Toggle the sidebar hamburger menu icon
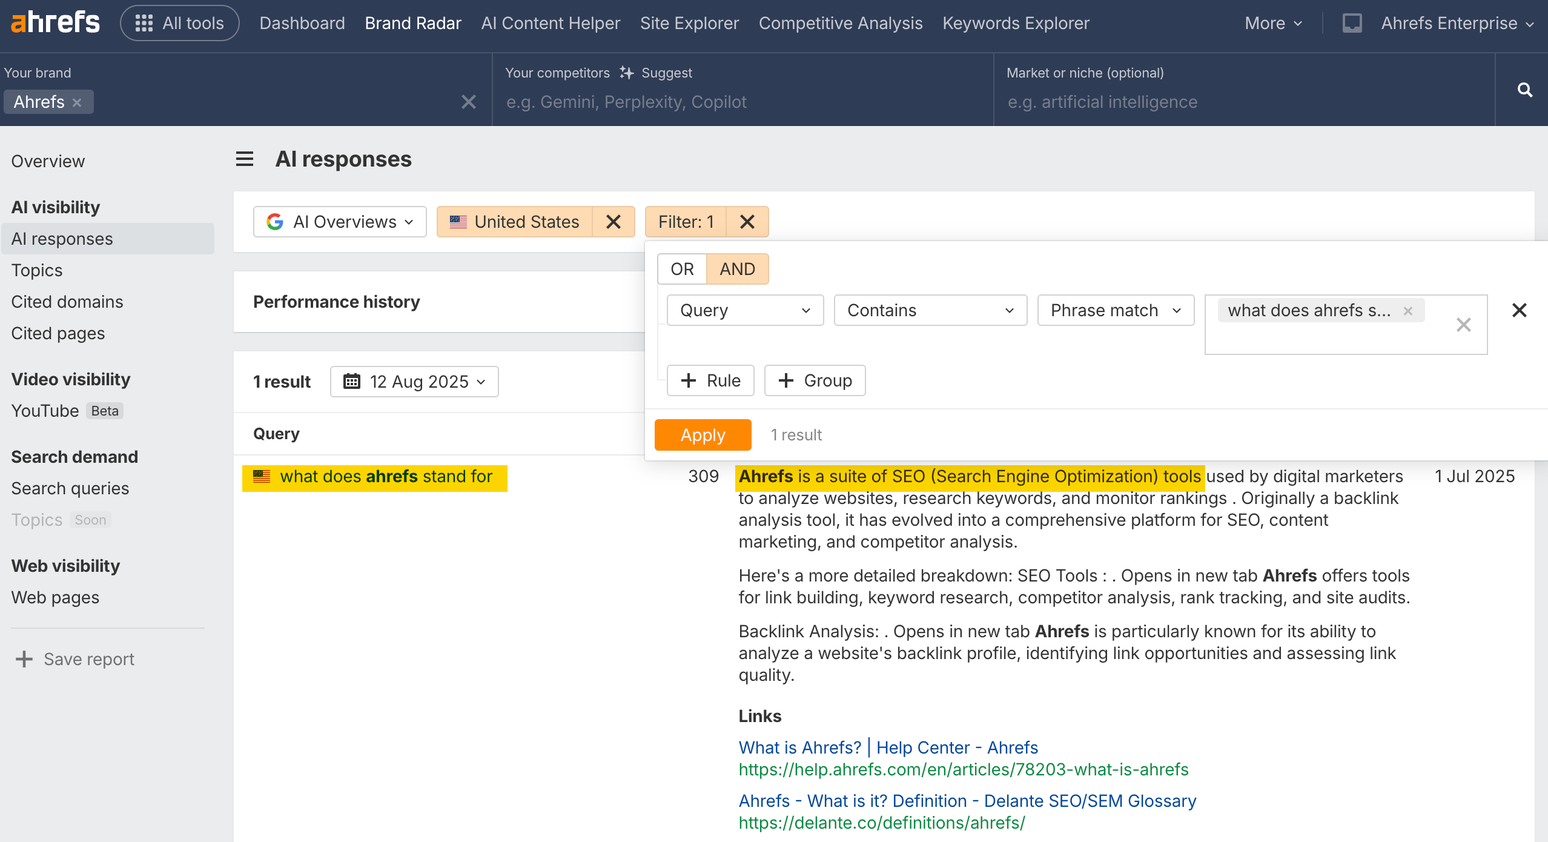1548x842 pixels. click(244, 159)
